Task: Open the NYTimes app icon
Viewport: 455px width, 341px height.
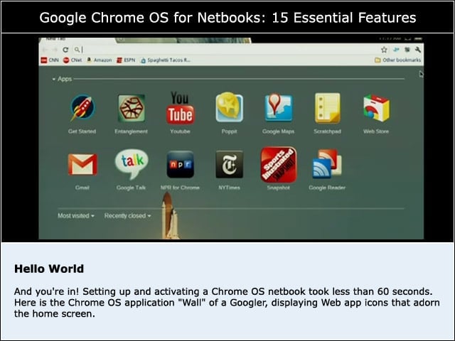Action: (229, 164)
